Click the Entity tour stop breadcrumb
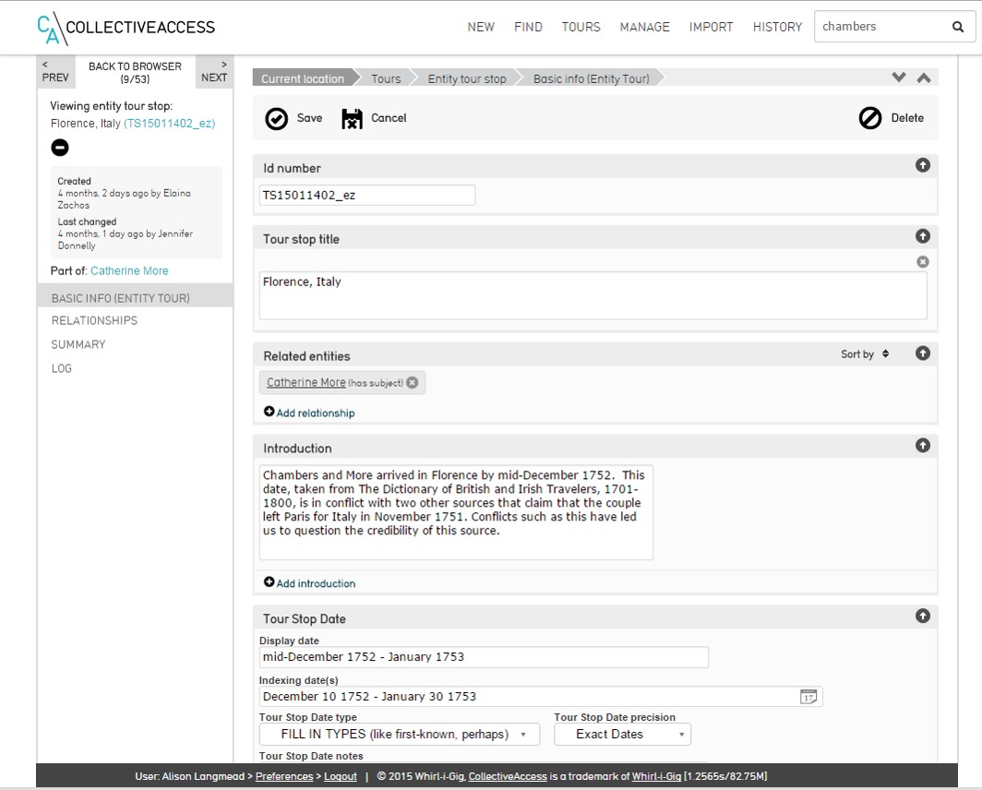The height and width of the screenshot is (790, 982). point(467,78)
